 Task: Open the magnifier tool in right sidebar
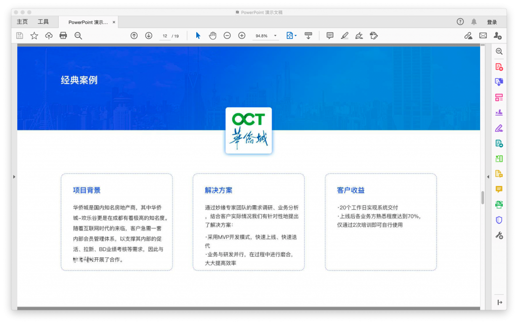(x=499, y=52)
